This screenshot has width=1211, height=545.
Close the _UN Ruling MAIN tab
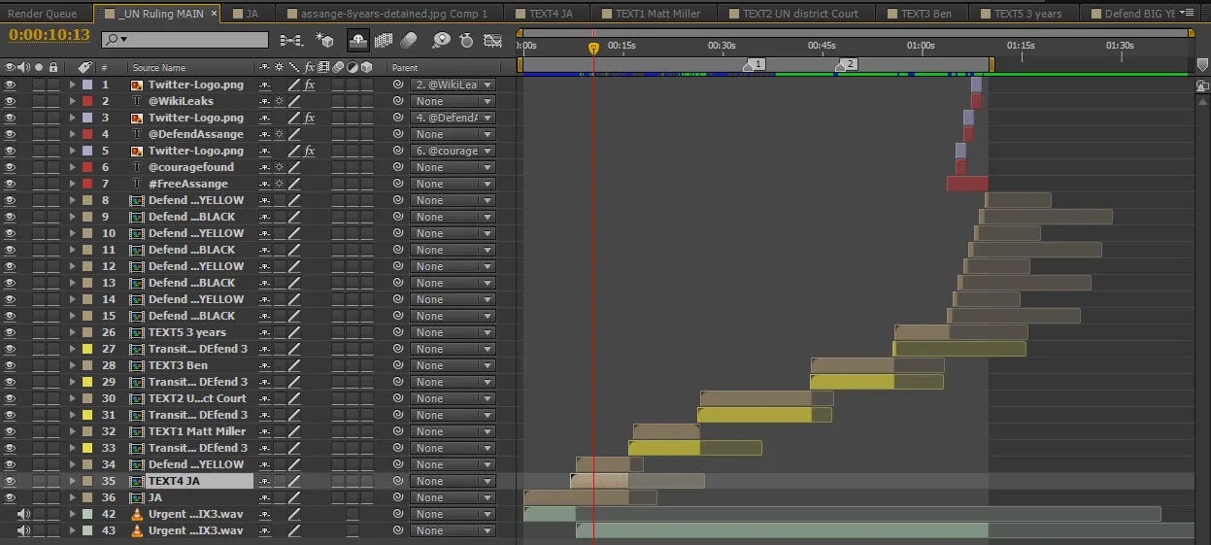click(213, 14)
